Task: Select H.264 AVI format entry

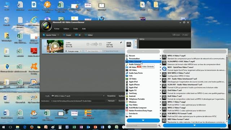Action: click(x=194, y=86)
